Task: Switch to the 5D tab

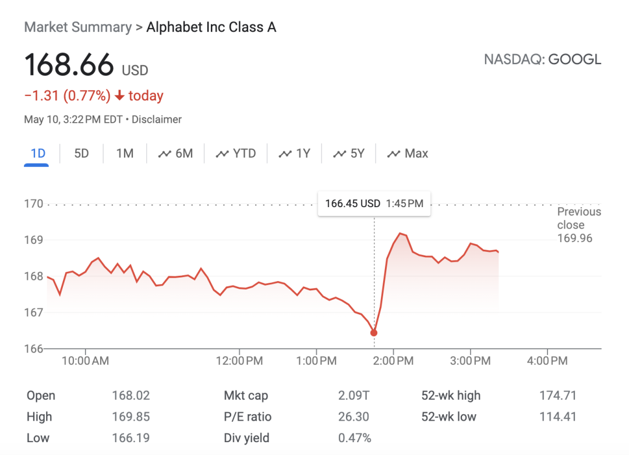Action: click(82, 154)
